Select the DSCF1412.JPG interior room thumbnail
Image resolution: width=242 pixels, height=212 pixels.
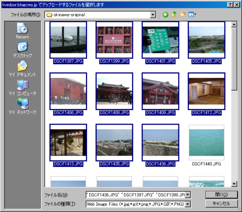207,91
